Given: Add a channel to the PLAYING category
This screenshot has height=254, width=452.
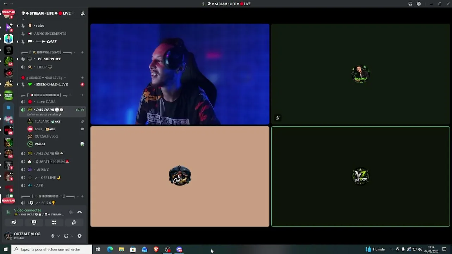Looking at the screenshot, I should (x=82, y=196).
